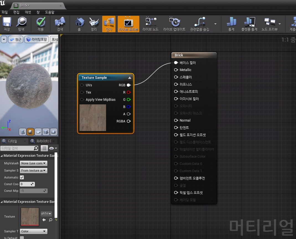The height and width of the screenshot is (239, 296).
Task: Open dropdown arrow next to 관련없음 숨김
Action: tap(215, 24)
